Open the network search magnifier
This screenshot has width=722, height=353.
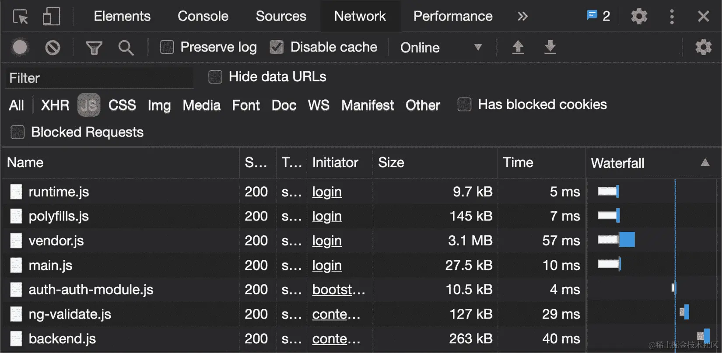pos(126,47)
